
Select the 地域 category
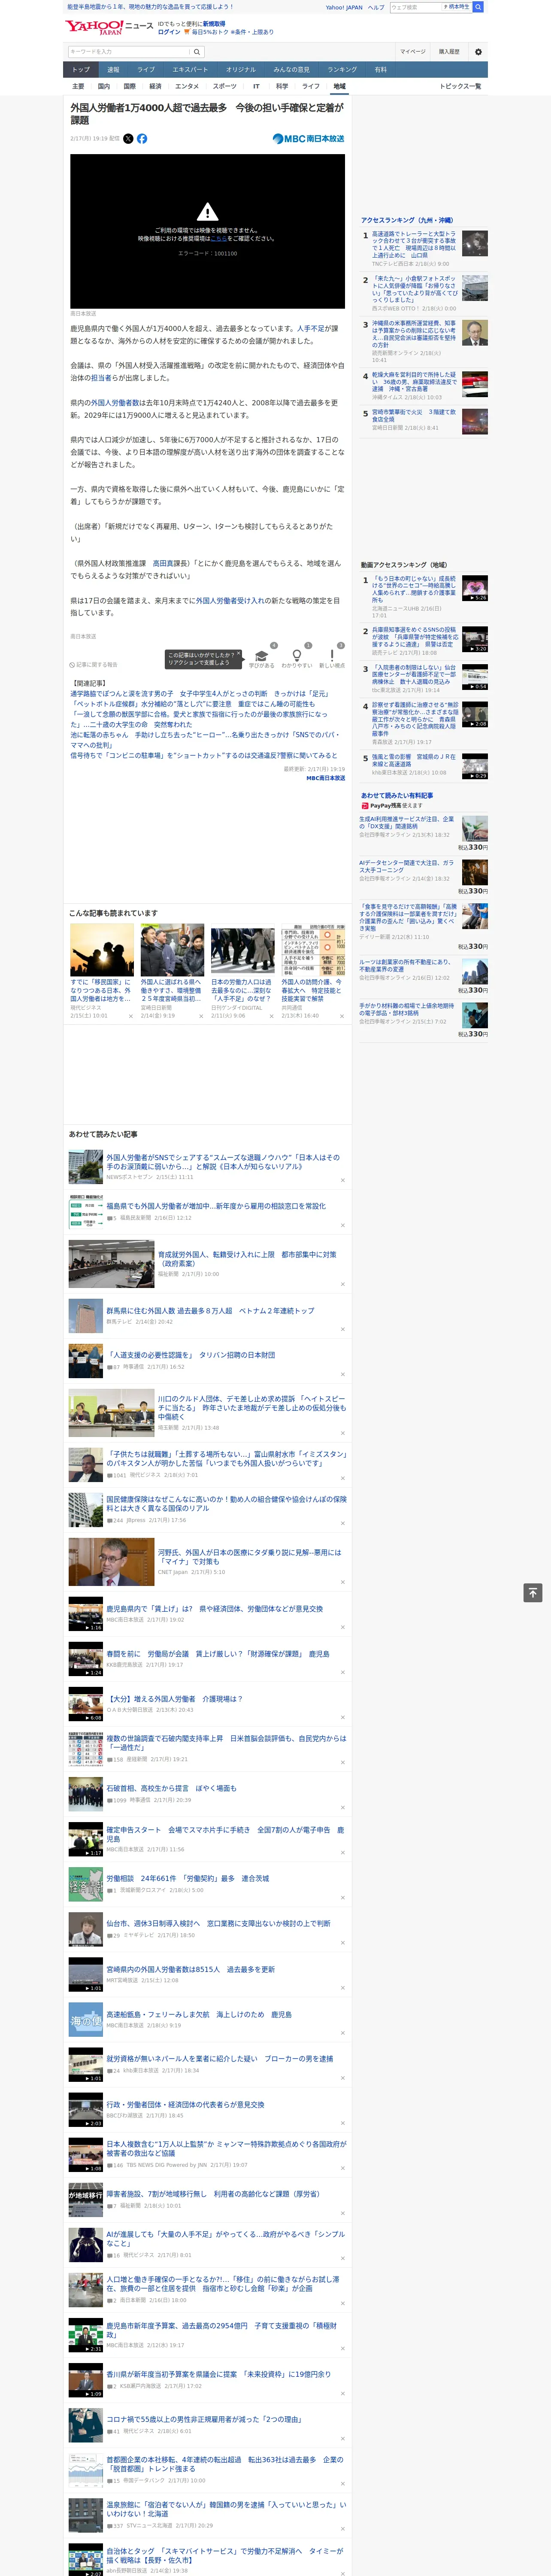(x=339, y=86)
